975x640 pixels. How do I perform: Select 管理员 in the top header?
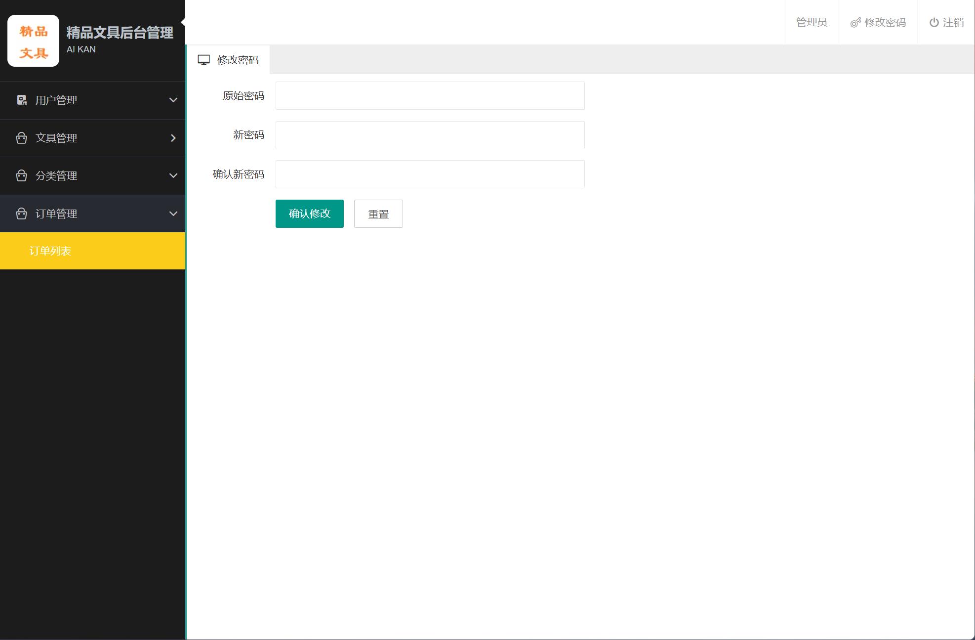811,22
